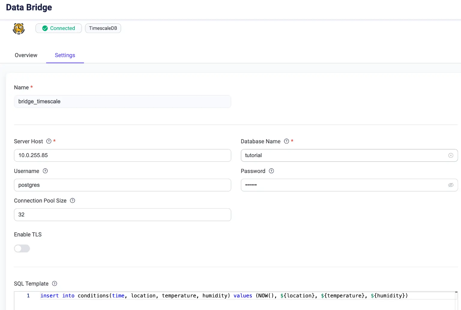461x310 pixels.
Task: Click the Password help question icon
Action: click(x=271, y=171)
